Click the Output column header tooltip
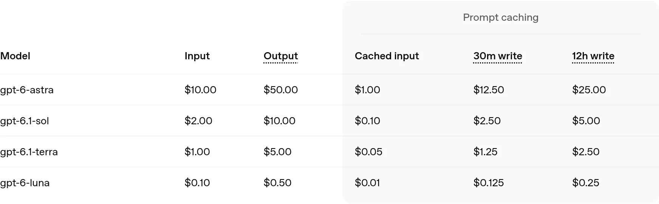 pos(281,56)
